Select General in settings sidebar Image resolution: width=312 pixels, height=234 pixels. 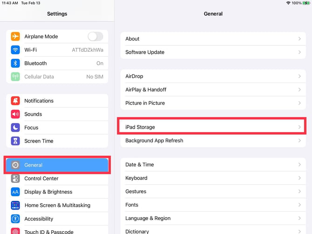(57, 165)
